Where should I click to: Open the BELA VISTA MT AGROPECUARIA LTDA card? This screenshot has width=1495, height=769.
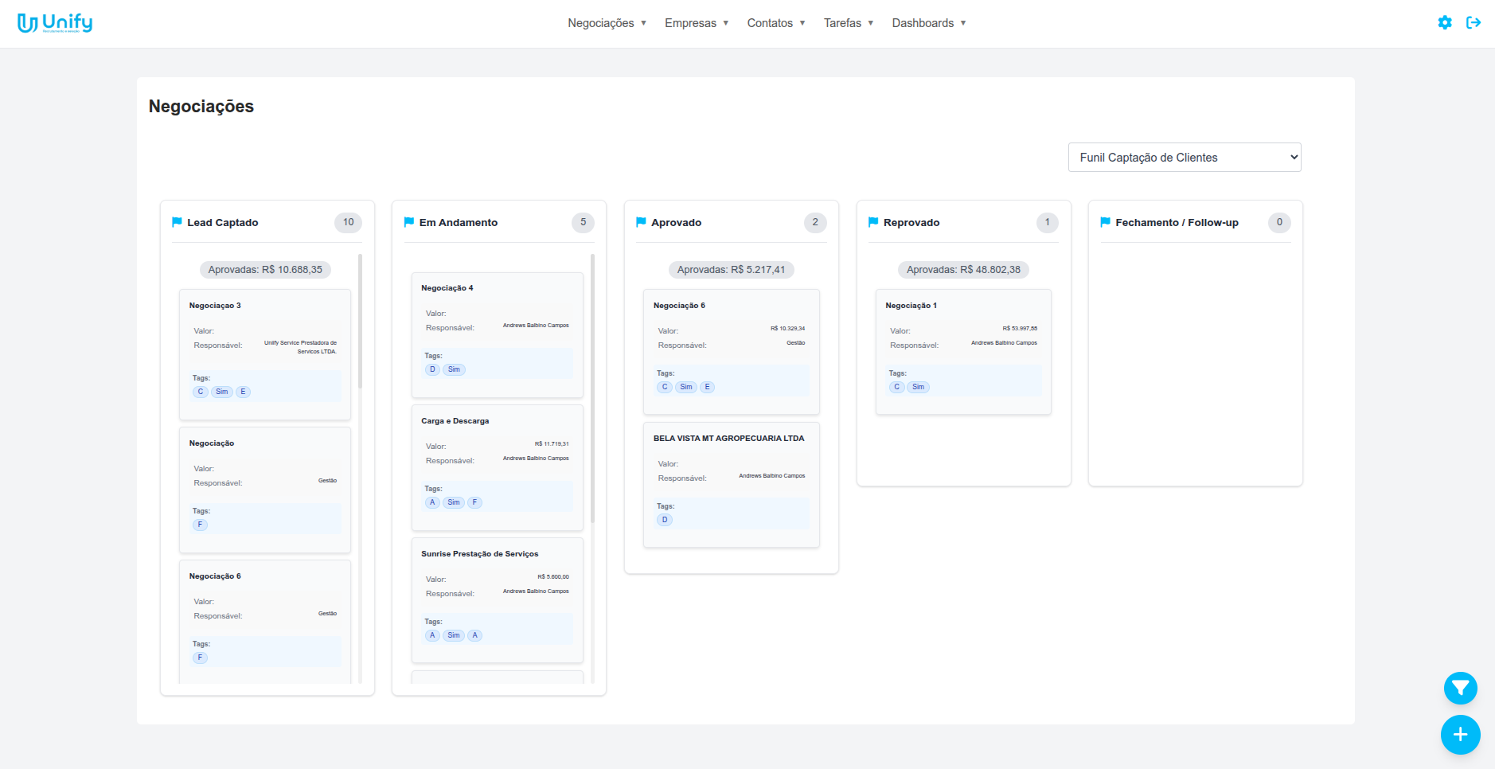(731, 484)
